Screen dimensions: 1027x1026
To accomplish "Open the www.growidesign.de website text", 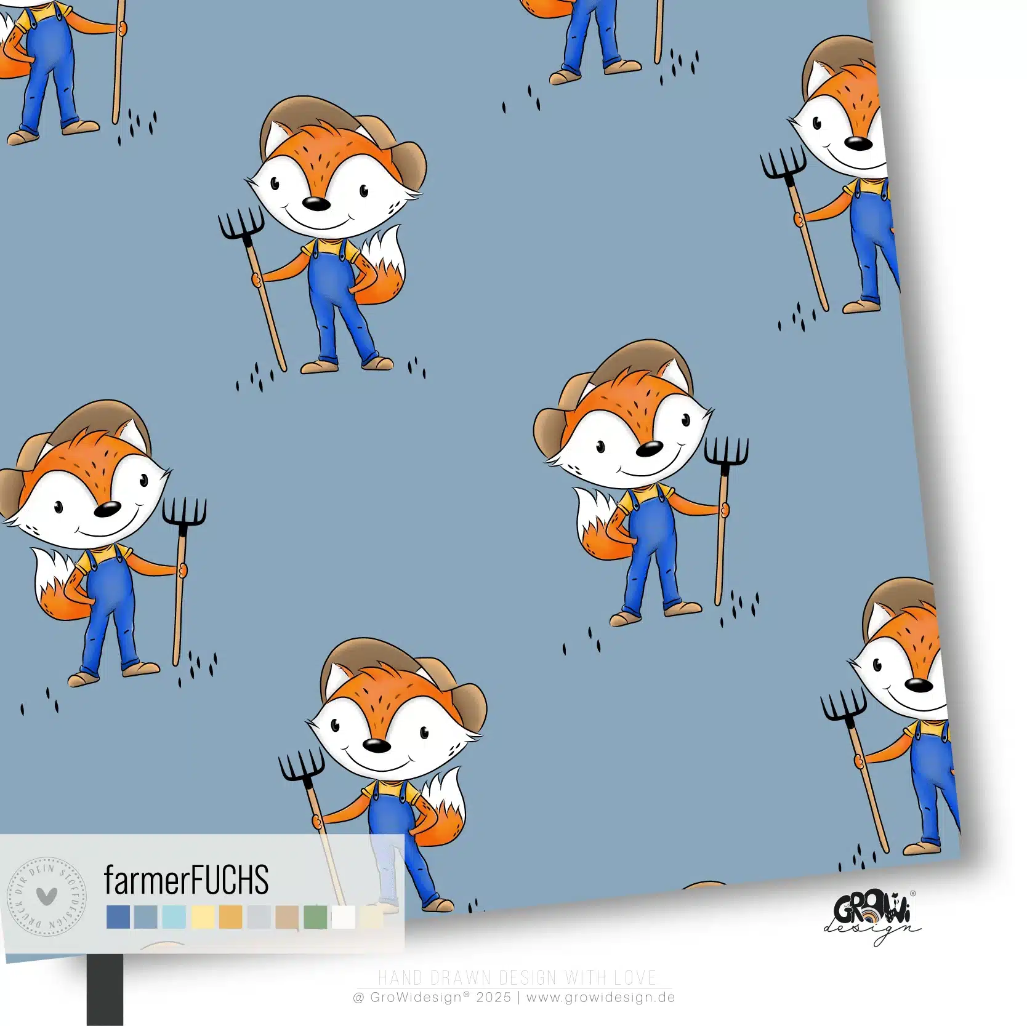I will point(600,997).
